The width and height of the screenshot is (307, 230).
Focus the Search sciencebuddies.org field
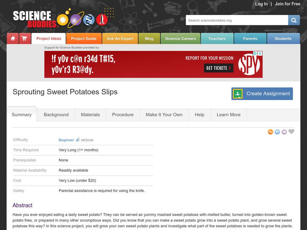coord(237,20)
